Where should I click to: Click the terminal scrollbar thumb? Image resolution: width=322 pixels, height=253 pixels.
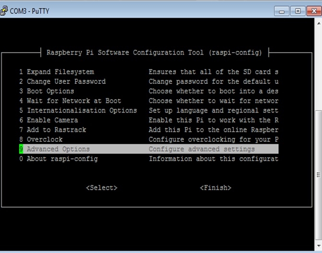[319, 175]
